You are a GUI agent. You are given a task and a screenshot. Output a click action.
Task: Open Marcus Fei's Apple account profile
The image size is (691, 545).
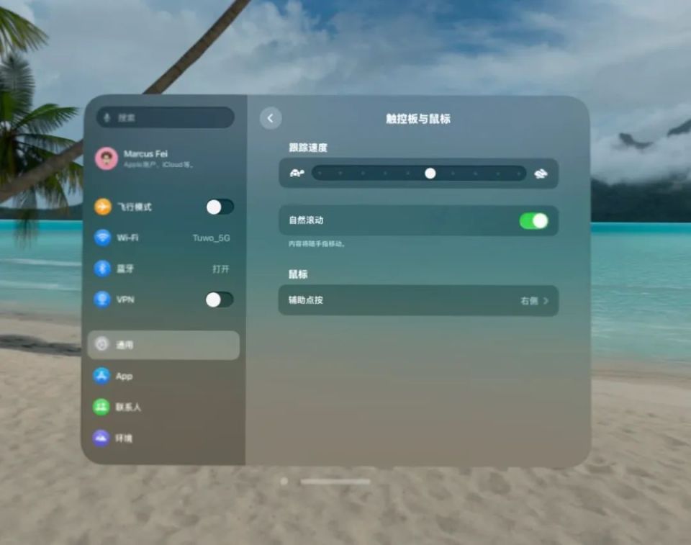[x=160, y=158]
